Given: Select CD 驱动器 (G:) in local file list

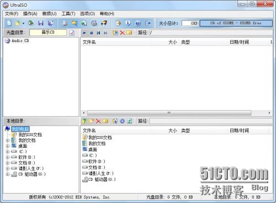Looking at the screenshot, I should (x=99, y=179).
